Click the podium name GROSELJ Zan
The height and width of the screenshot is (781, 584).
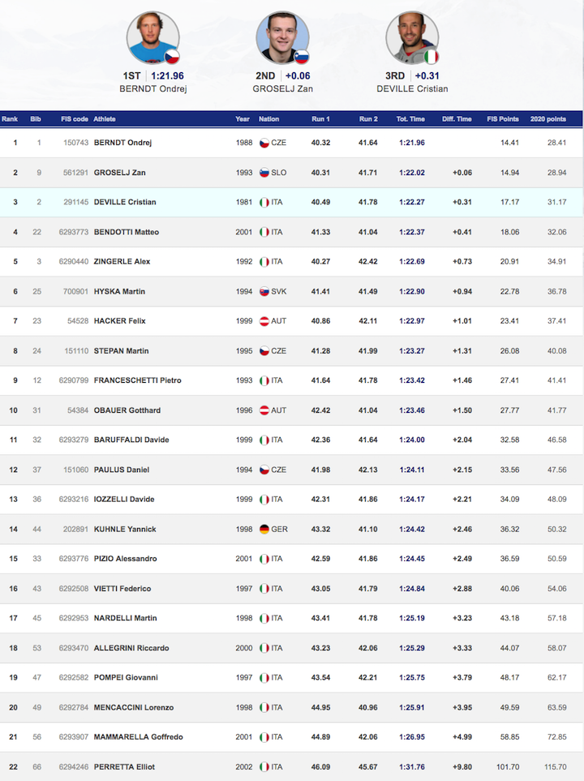point(282,89)
